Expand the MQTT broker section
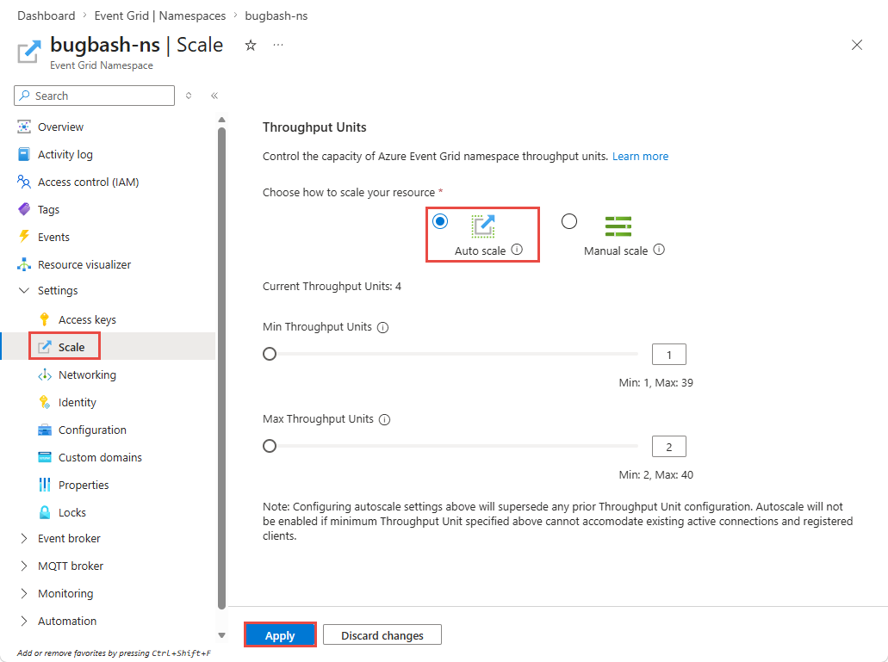This screenshot has height=662, width=888. click(24, 566)
